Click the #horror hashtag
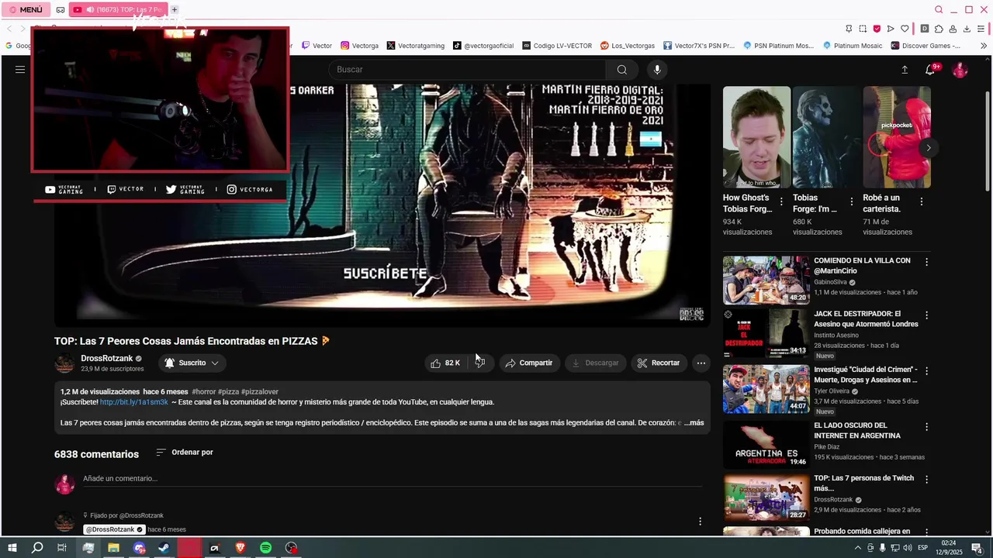This screenshot has height=558, width=993. (203, 392)
